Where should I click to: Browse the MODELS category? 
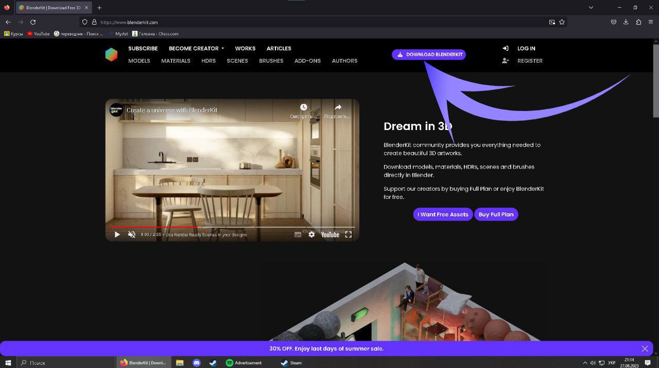point(139,61)
